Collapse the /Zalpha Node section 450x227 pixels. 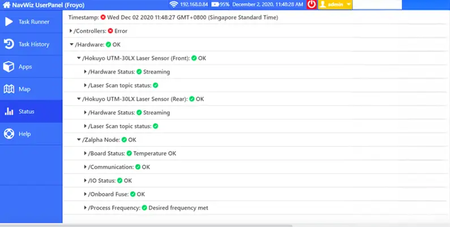pyautogui.click(x=79, y=140)
